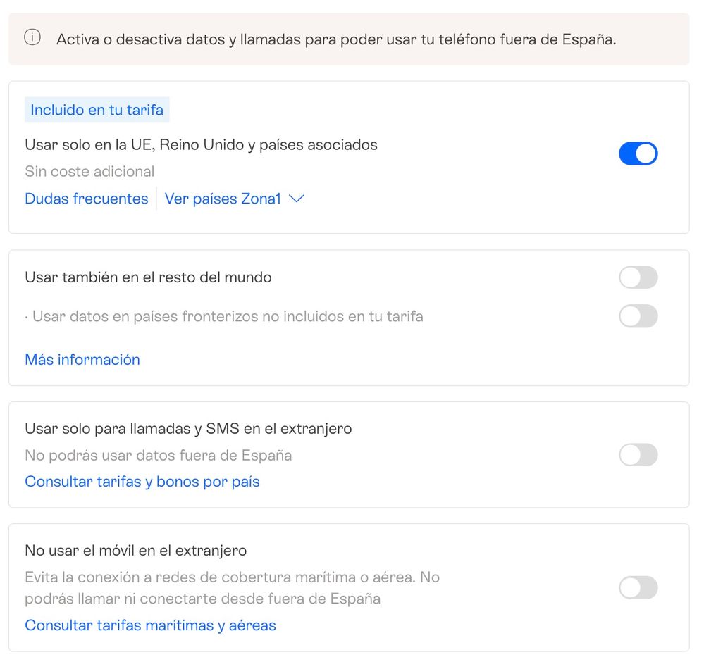Turn on calls and SMS only abroad
Viewport: 704px width, 662px height.
click(638, 455)
